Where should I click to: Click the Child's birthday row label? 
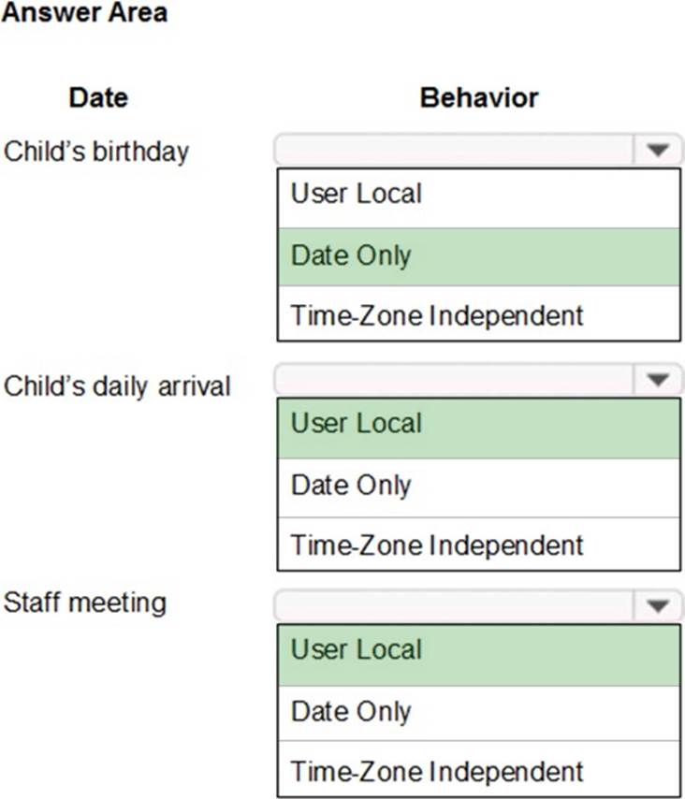96,152
